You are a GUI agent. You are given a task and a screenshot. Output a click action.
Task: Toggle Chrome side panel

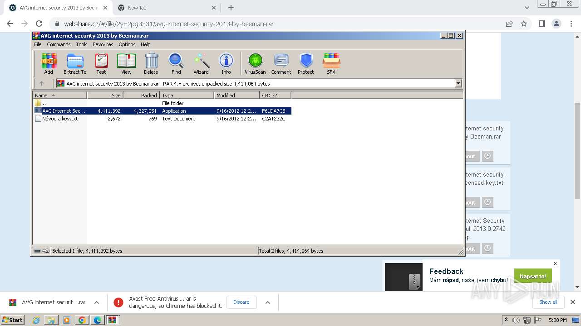(542, 24)
